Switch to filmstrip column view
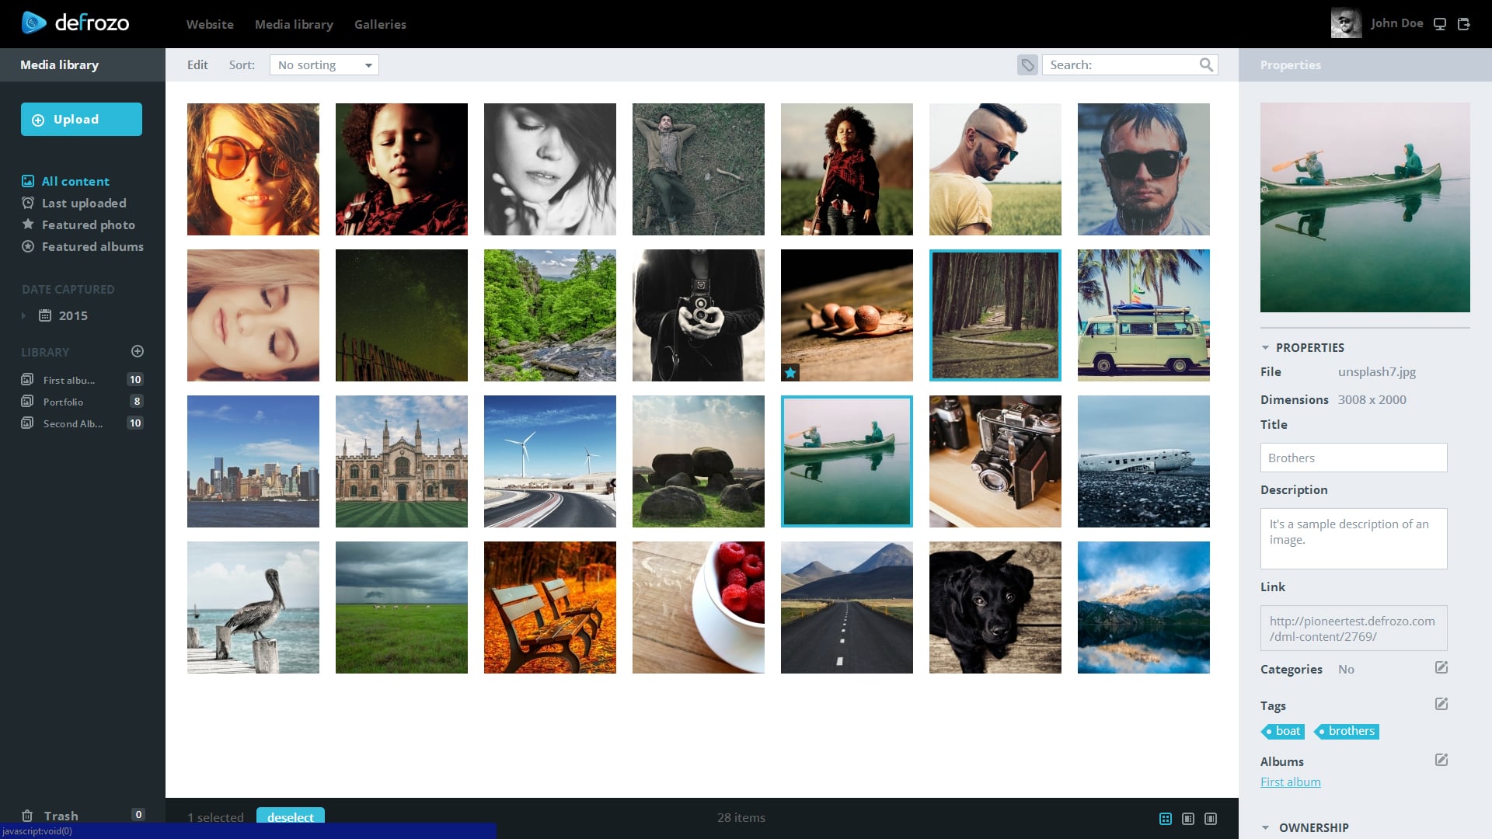This screenshot has width=1492, height=839. [1211, 819]
